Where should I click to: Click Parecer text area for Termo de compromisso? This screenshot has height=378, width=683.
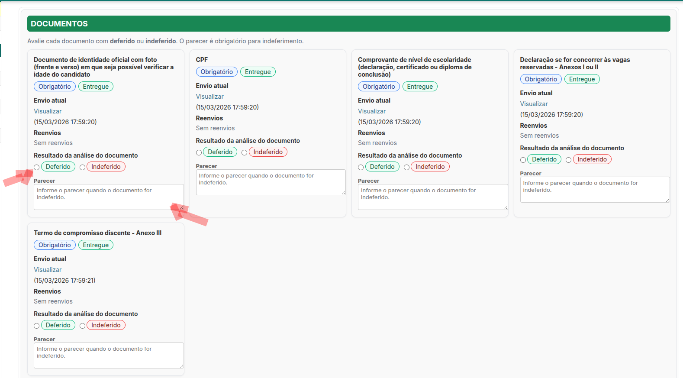[108, 355]
